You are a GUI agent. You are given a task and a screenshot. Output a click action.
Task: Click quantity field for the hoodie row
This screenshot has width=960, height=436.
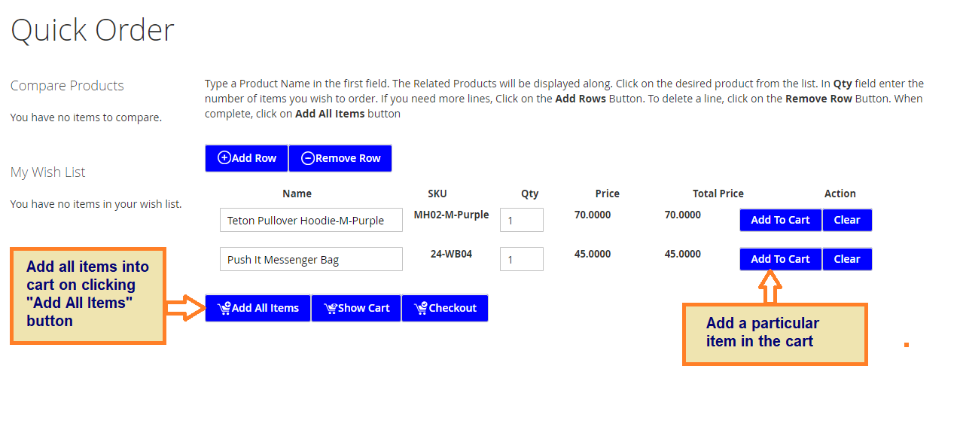coord(521,221)
